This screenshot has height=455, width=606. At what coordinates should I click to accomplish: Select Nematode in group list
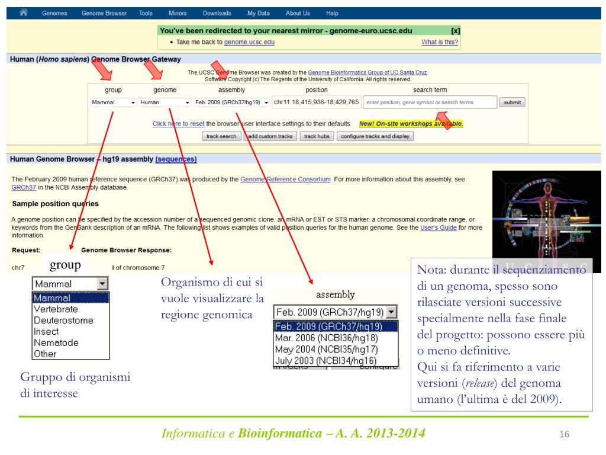point(71,343)
